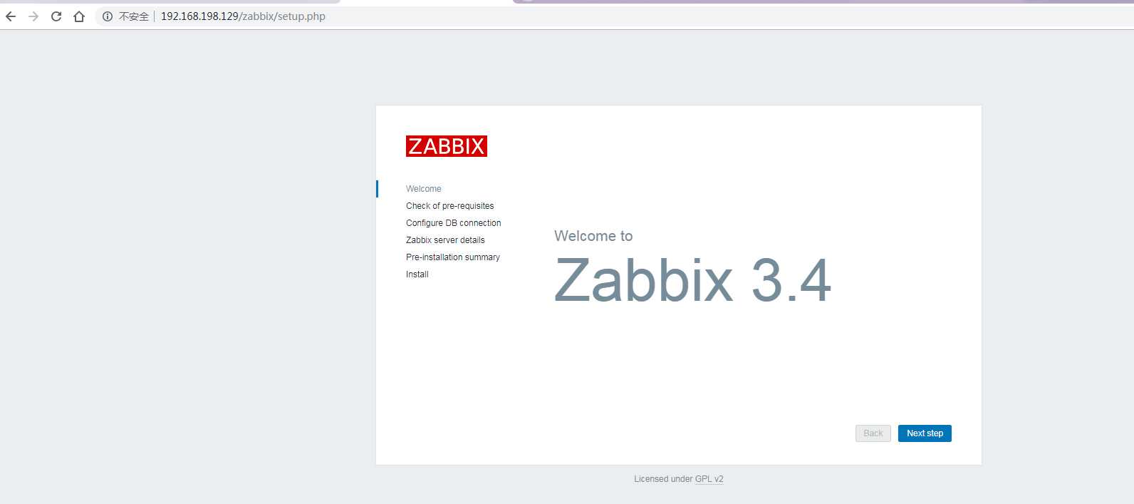Go back with browser back arrow

tap(11, 16)
